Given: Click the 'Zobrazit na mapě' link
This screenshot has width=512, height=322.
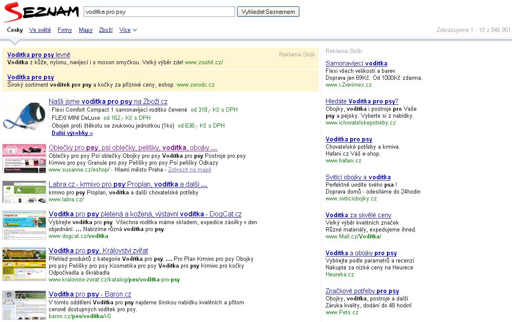Looking at the screenshot, I should point(190,170).
